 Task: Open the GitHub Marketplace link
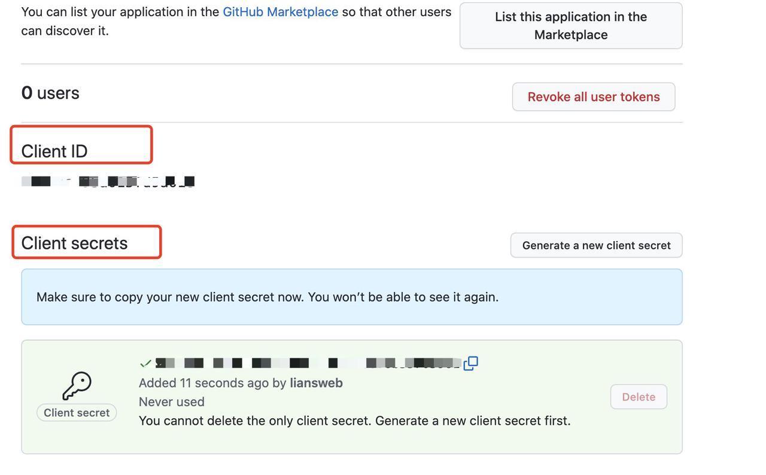[280, 12]
